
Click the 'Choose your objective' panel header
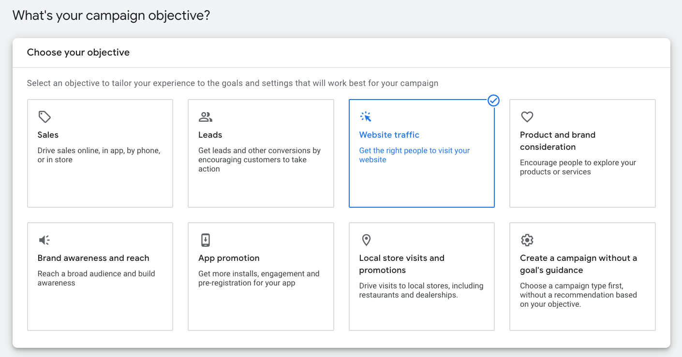pos(78,52)
